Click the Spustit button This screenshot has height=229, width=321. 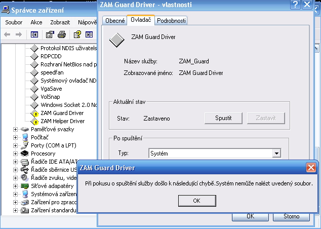[223, 118]
